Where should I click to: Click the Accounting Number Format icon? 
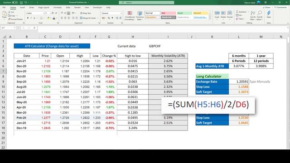coord(104,18)
